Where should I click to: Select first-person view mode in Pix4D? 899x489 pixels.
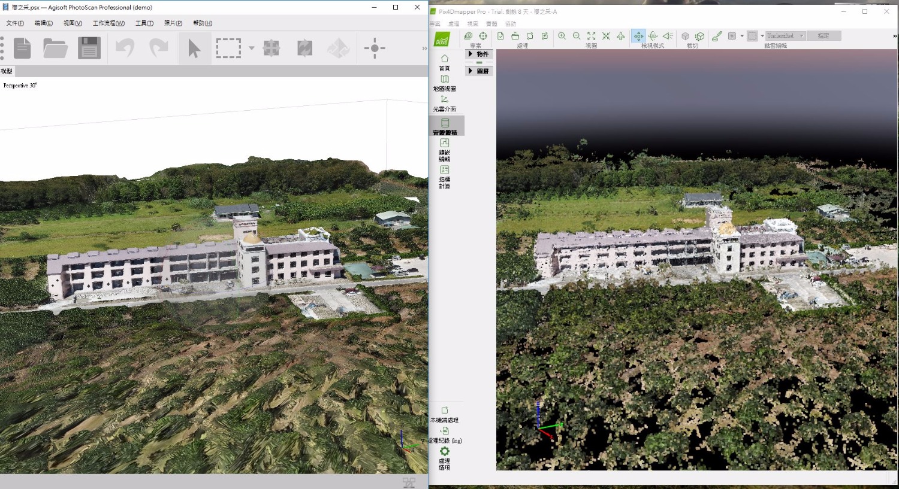668,36
